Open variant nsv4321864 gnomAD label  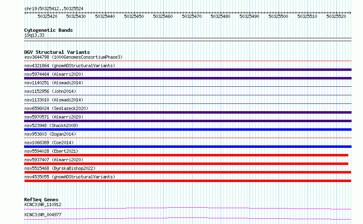[x=70, y=66]
